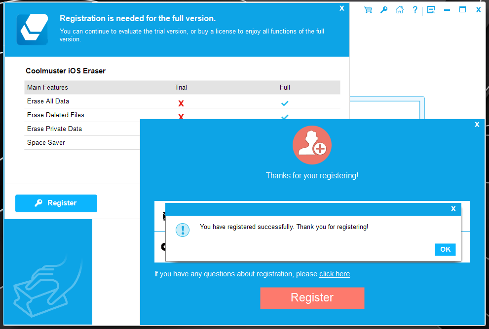Select the Erase Private Data row
The image size is (489, 329).
click(x=82, y=129)
